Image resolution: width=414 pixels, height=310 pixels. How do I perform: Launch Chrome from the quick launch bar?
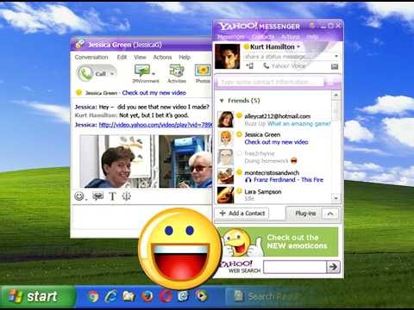point(93,296)
